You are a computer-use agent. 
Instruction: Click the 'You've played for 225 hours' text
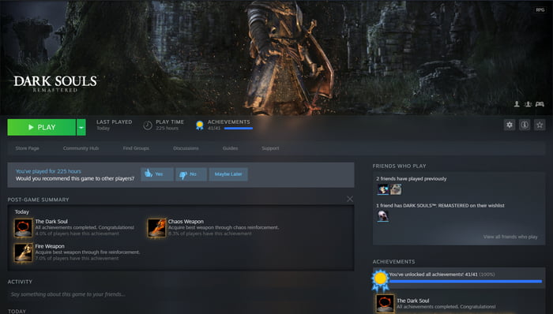pyautogui.click(x=48, y=171)
